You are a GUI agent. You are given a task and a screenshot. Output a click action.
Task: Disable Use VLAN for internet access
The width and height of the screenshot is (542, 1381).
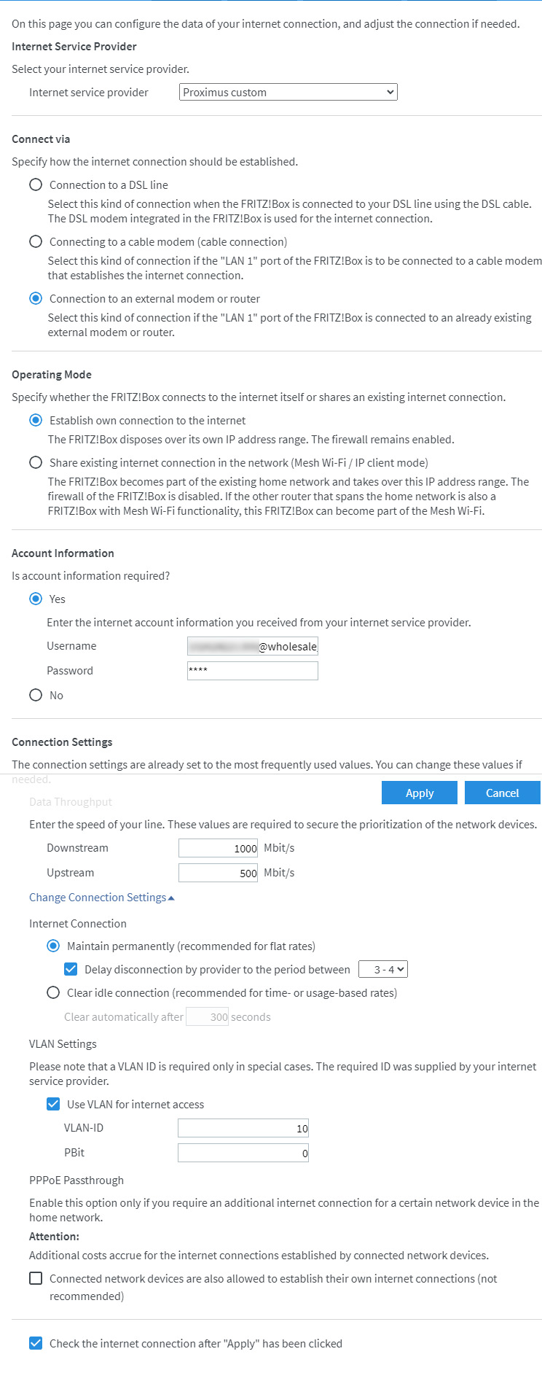(53, 1105)
